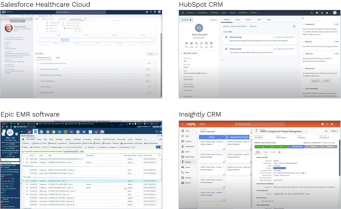Viewport: 341px width, 209px height.
Task: Click Epic Refresh button in Chart Review
Action: 39,143
